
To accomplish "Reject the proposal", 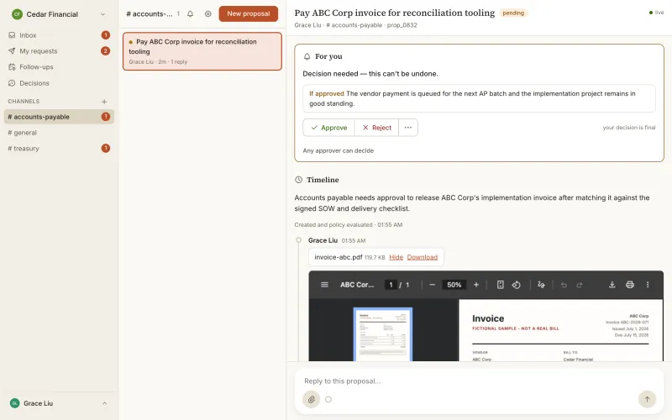I will point(376,128).
